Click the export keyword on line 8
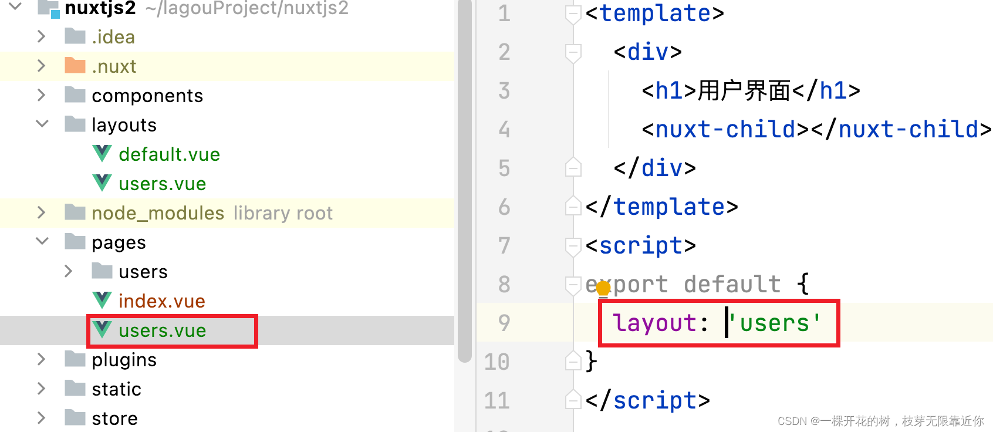 coord(627,285)
